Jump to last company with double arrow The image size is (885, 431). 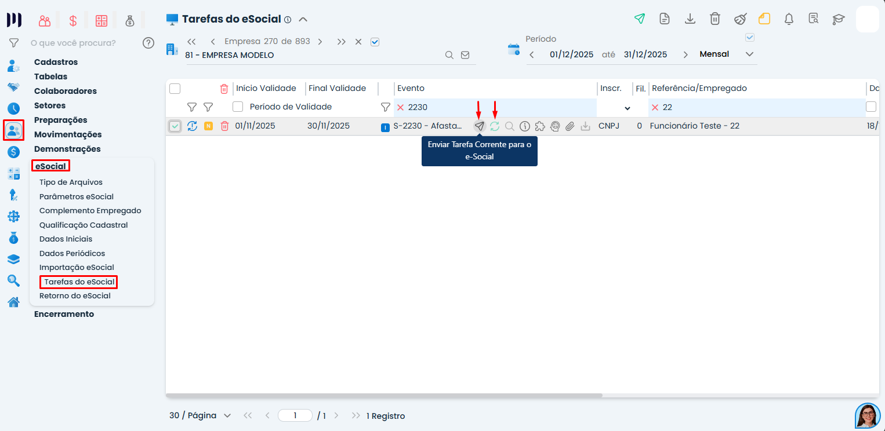point(342,42)
